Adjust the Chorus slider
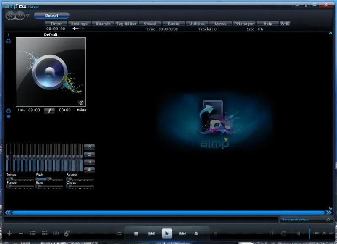The height and width of the screenshot is (244, 337). (x=80, y=186)
